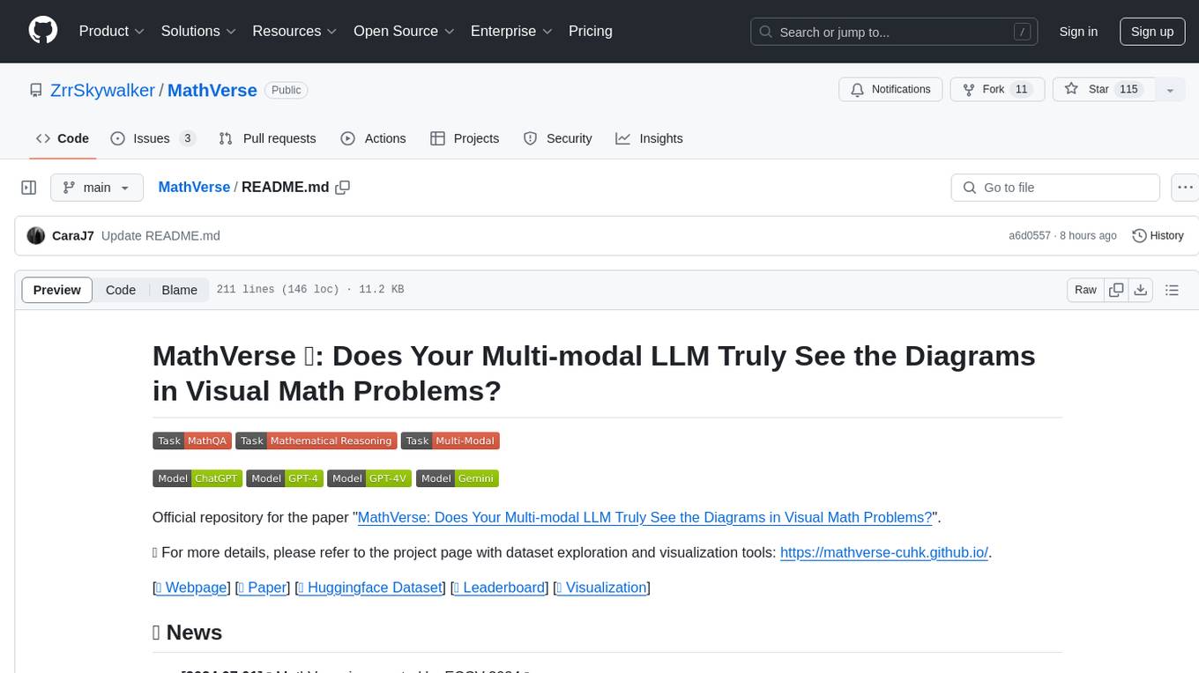Switch to the Actions tab
1199x673 pixels.
point(373,138)
